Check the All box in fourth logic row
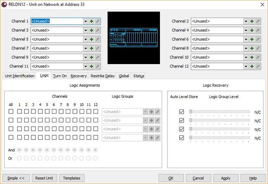Image resolution: width=268 pixels, height=184 pixels. [11, 137]
